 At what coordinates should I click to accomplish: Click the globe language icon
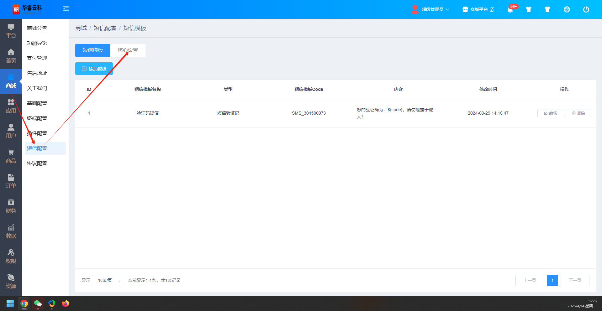point(567,9)
